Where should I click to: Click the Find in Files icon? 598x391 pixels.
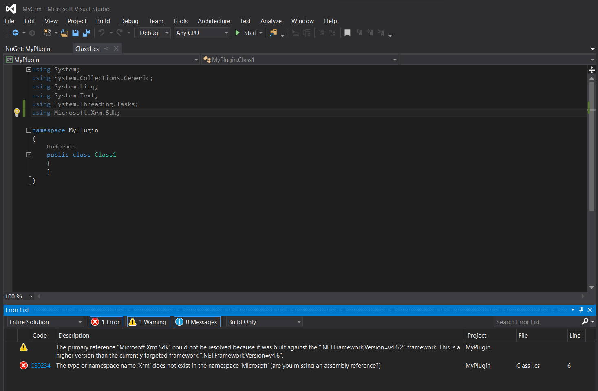point(273,33)
